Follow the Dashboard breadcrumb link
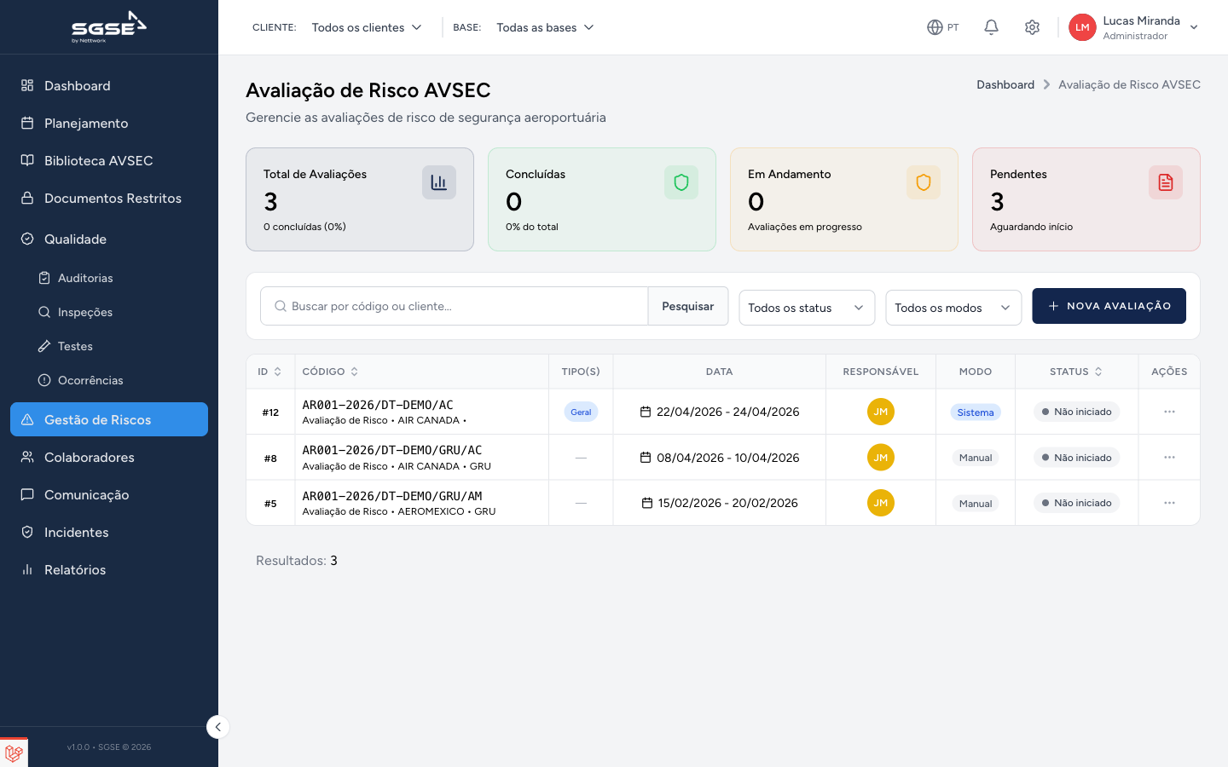The height and width of the screenshot is (767, 1228). click(x=1005, y=84)
